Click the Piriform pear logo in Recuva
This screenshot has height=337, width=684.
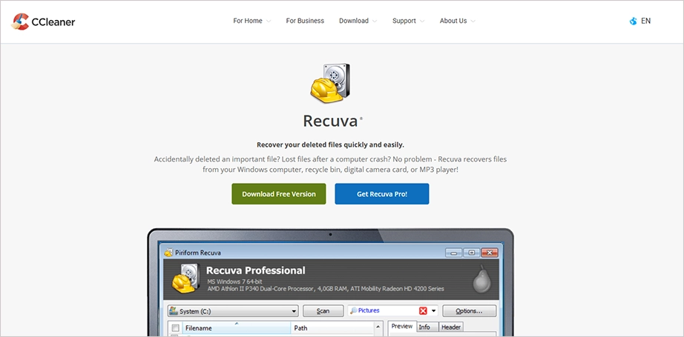point(481,278)
